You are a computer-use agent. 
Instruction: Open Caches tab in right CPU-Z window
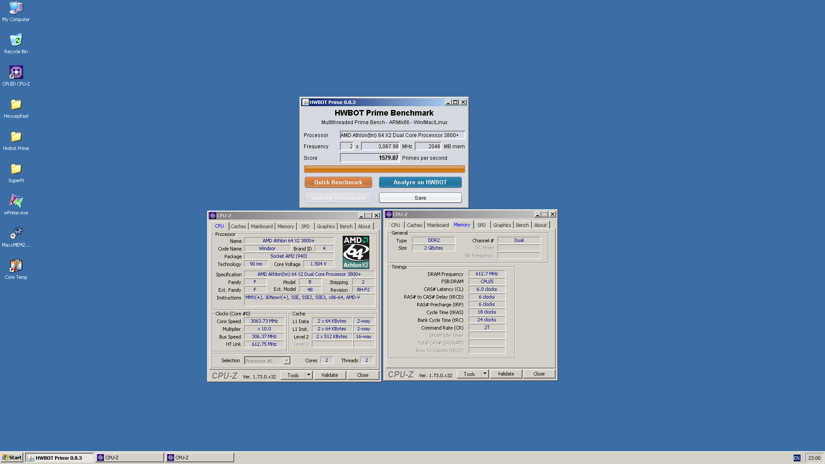click(x=415, y=225)
